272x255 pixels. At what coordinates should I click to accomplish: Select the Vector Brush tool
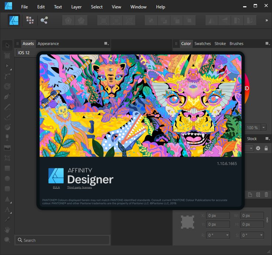(7, 117)
